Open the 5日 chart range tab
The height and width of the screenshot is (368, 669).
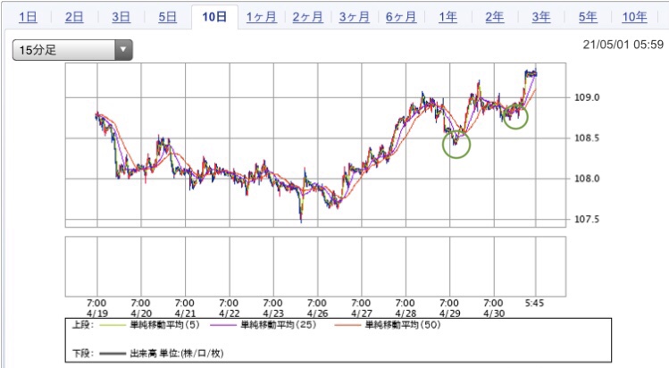click(x=168, y=17)
